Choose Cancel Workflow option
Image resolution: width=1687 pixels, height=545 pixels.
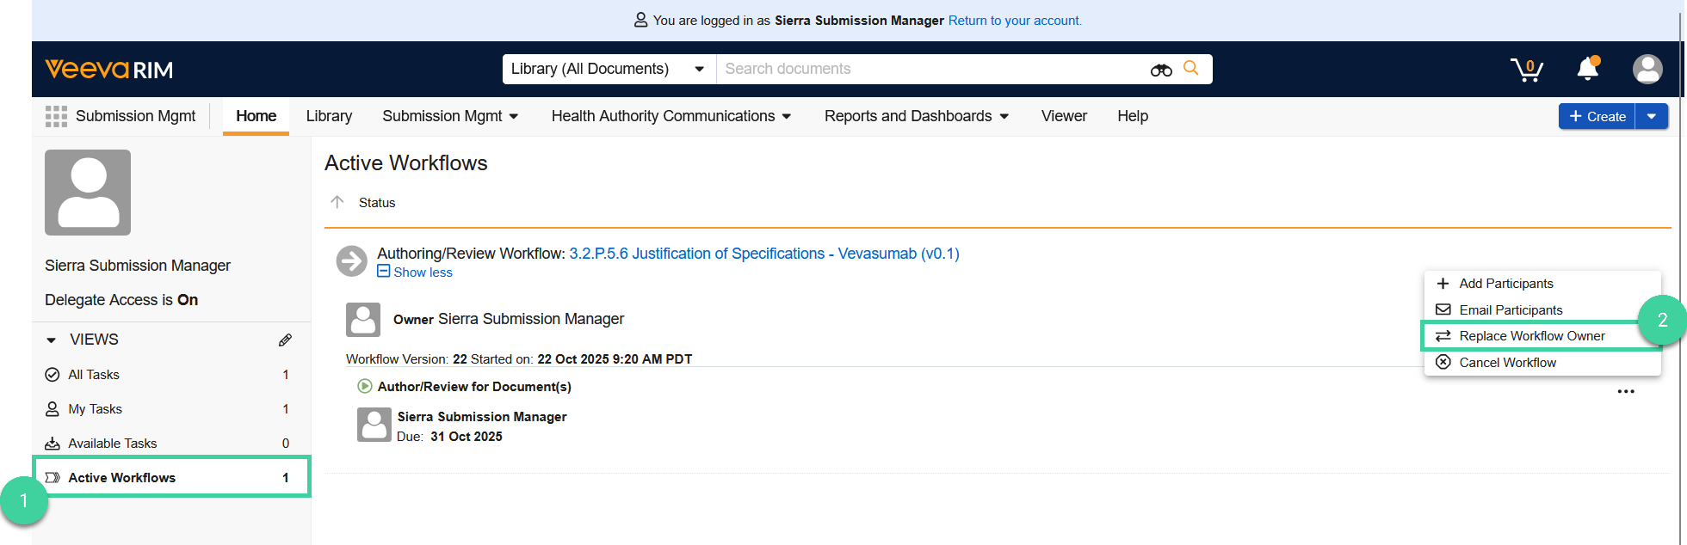tap(1542, 363)
